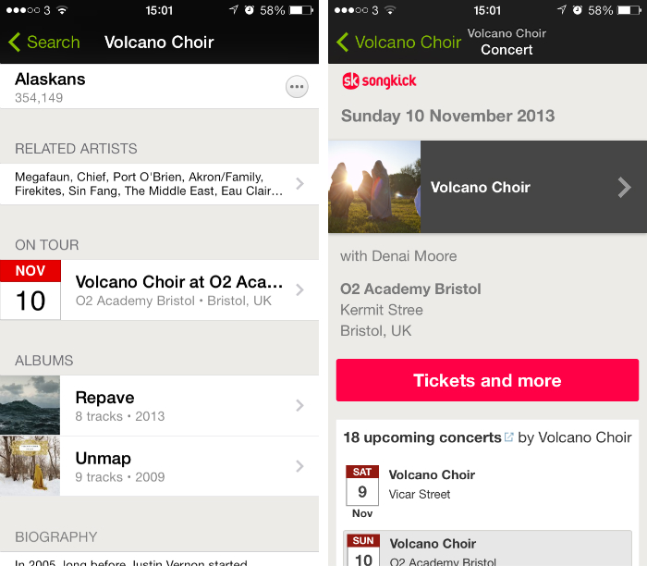Open the Unmap album row chevron
The image size is (647, 566).
click(x=299, y=466)
